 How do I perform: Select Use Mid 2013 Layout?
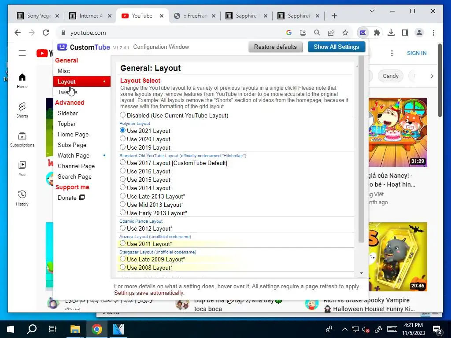coord(122,204)
